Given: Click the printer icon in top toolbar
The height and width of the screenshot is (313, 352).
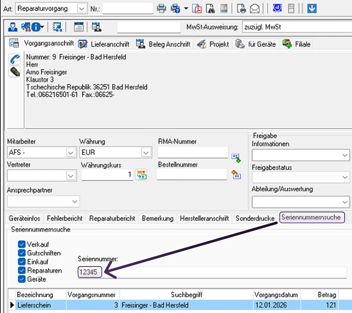Looking at the screenshot, I should pos(161,9).
